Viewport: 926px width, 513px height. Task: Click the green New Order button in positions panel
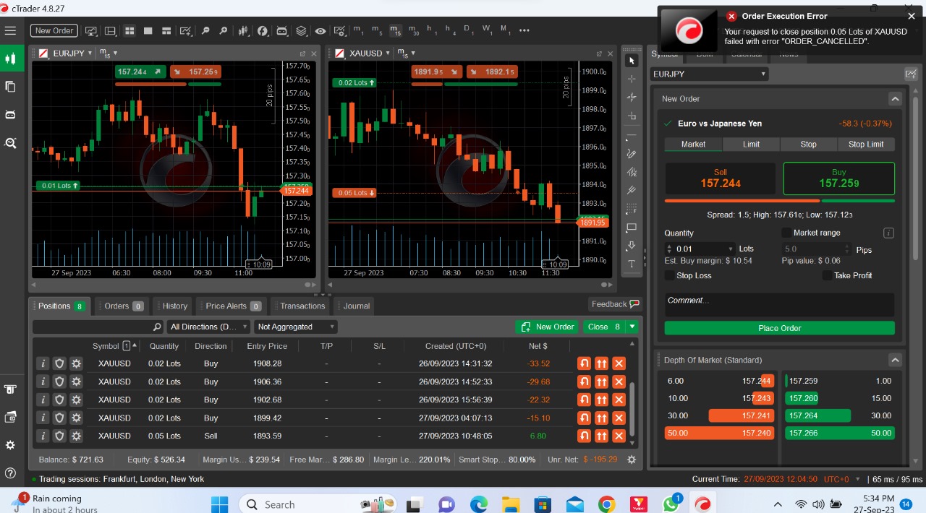pos(547,327)
